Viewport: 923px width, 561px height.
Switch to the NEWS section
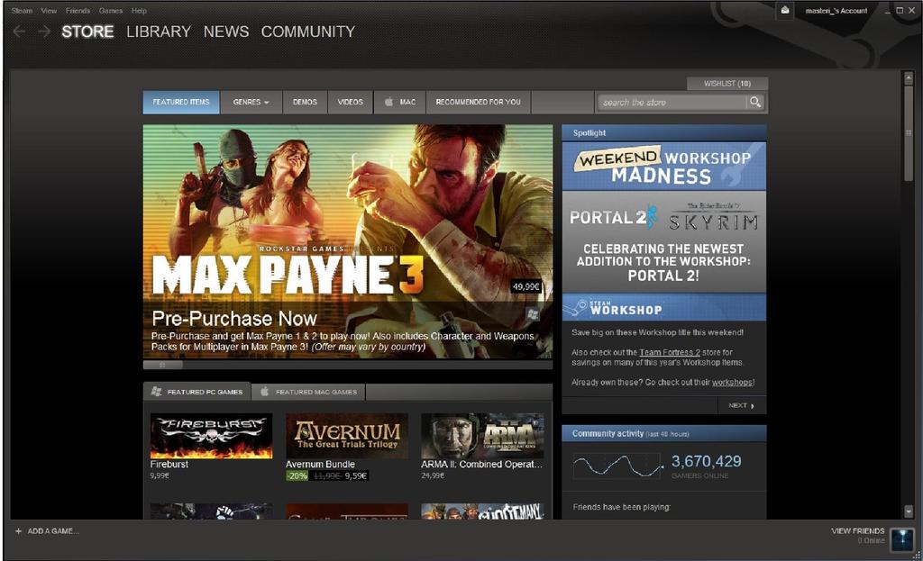point(226,32)
